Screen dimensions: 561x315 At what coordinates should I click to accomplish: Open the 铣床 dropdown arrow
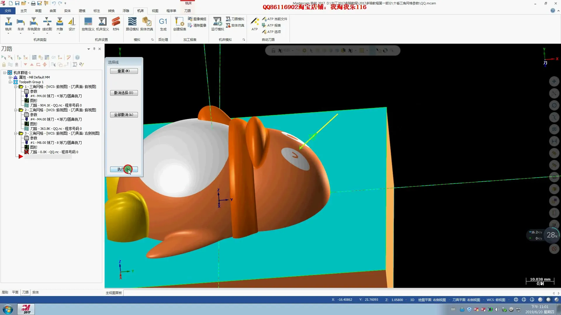point(8,34)
